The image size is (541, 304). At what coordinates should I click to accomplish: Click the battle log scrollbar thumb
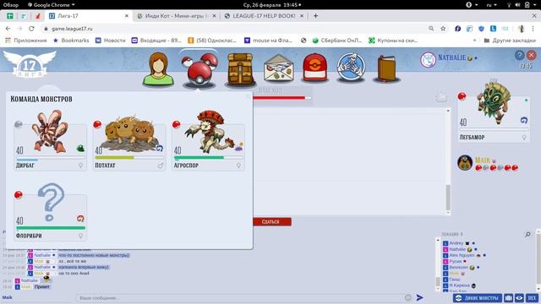pos(448,198)
